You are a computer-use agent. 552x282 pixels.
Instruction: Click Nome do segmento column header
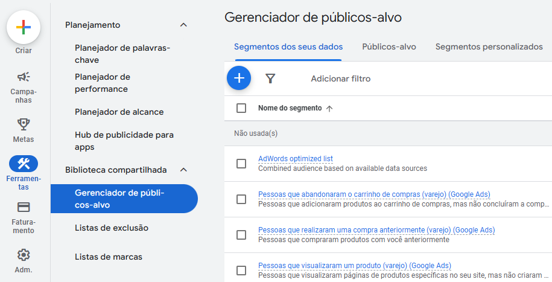[x=290, y=108]
